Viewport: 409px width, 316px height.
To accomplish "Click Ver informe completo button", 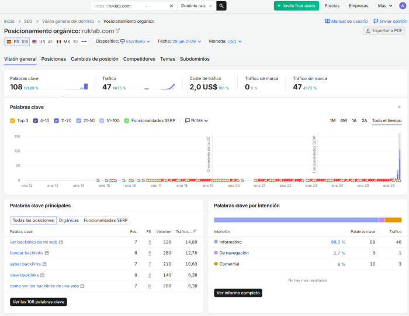I will 238,293.
